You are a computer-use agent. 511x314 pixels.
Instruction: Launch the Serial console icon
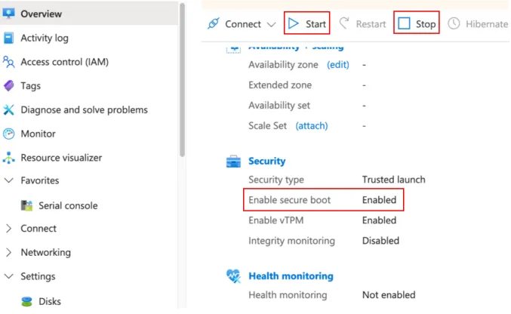pyautogui.click(x=26, y=206)
